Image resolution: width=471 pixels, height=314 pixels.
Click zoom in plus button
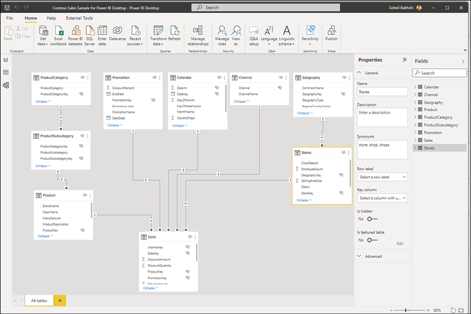(428, 310)
